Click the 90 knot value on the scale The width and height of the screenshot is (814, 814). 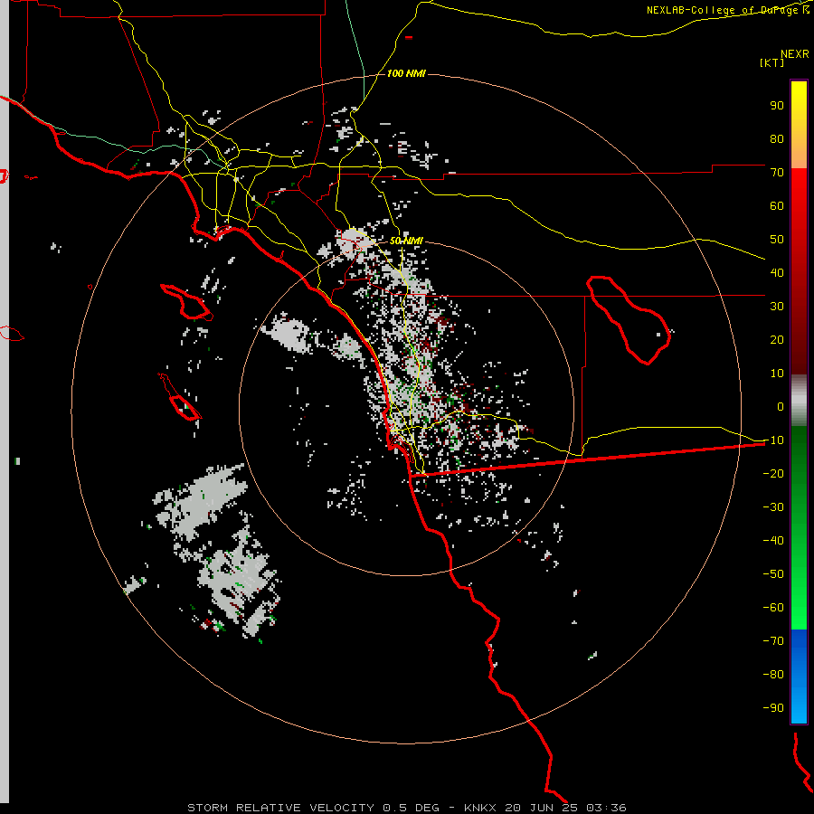point(777,106)
